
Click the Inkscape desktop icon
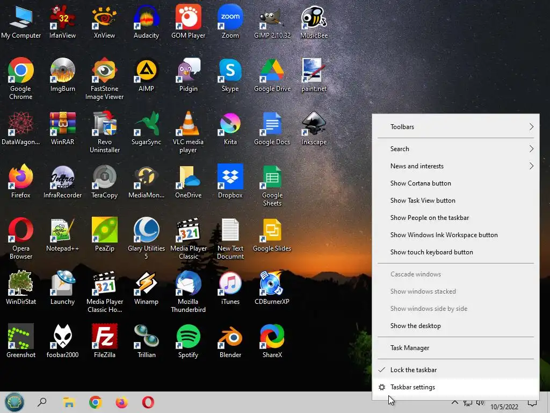pyautogui.click(x=314, y=129)
